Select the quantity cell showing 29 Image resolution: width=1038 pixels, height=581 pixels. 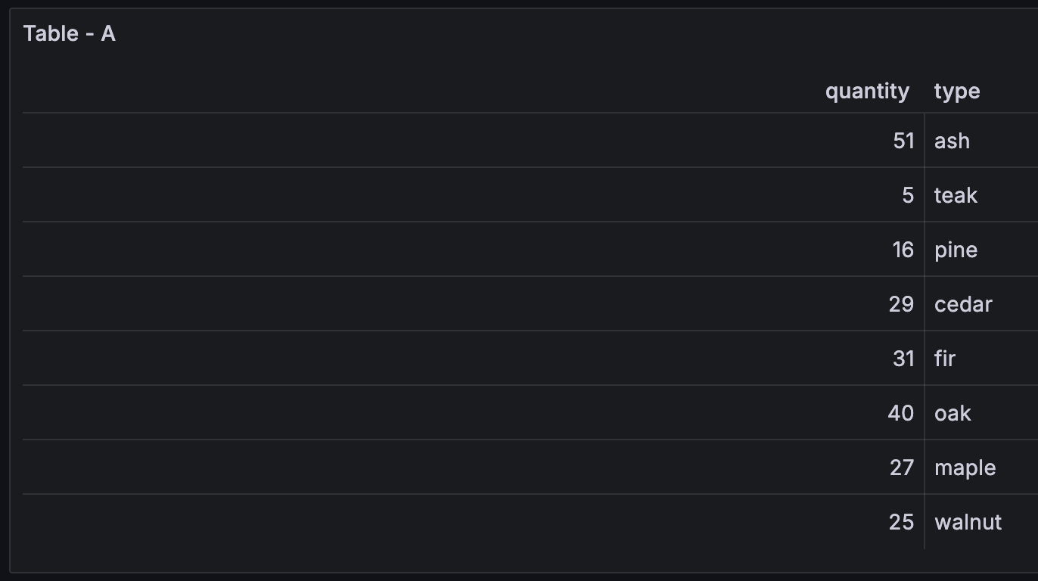pos(901,304)
